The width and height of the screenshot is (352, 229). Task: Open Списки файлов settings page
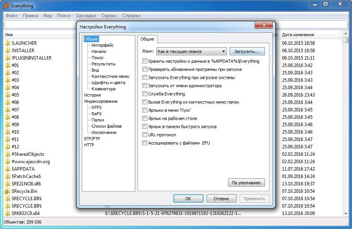click(x=107, y=126)
